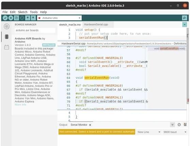Select the Serial Monitor panel tab
The width and height of the screenshot is (190, 146).
point(79,125)
